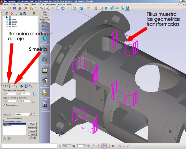
Task: Click the Añadir button
Action: tap(32, 124)
